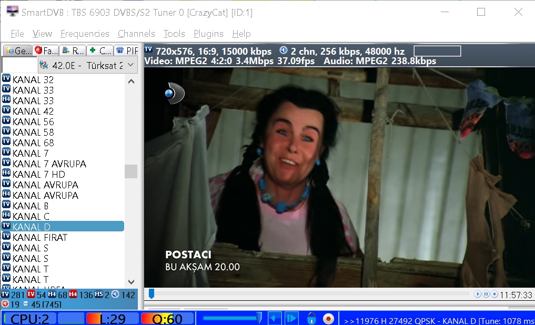Viewport: 535px width, 325px height.
Task: Click the channel list scrollbar thumb
Action: tap(131, 171)
